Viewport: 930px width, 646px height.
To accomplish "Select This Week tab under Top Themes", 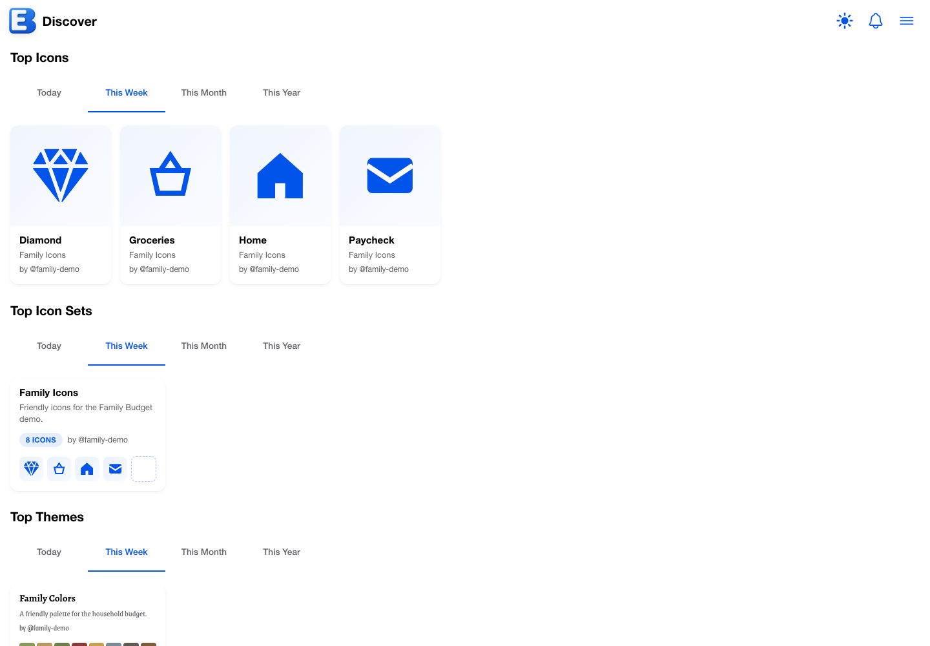I will pyautogui.click(x=127, y=552).
